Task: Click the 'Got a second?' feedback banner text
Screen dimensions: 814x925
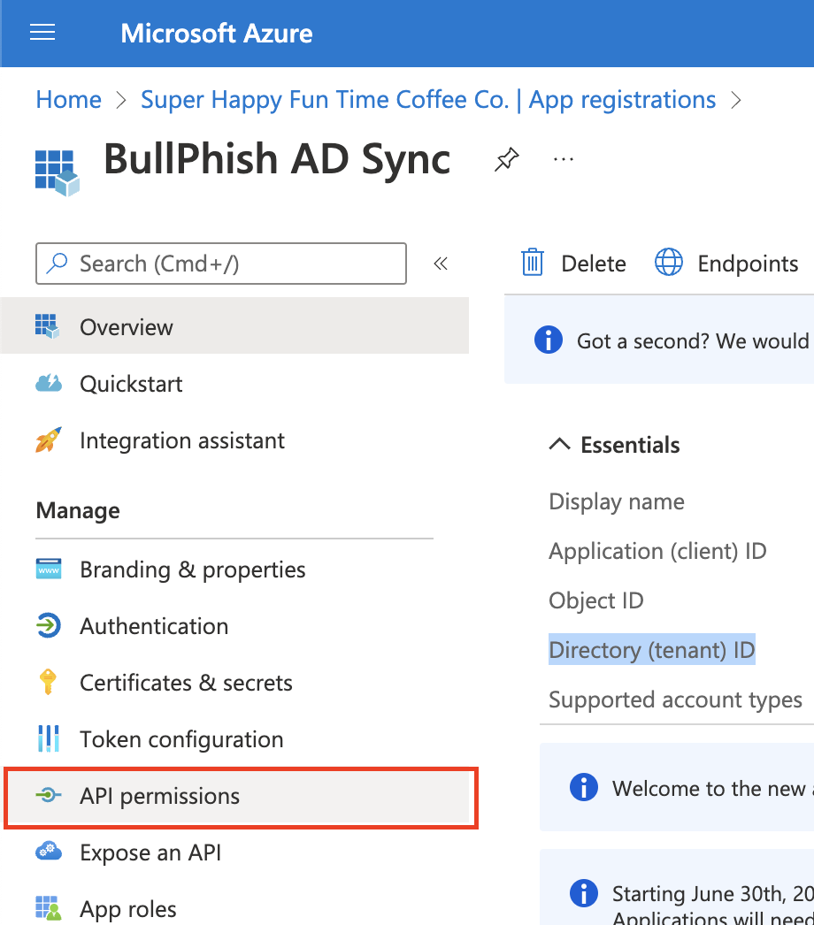Action: 693,341
